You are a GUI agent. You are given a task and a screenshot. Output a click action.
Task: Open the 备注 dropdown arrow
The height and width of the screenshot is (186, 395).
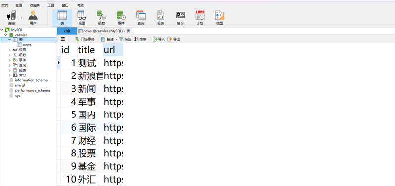pos(116,39)
